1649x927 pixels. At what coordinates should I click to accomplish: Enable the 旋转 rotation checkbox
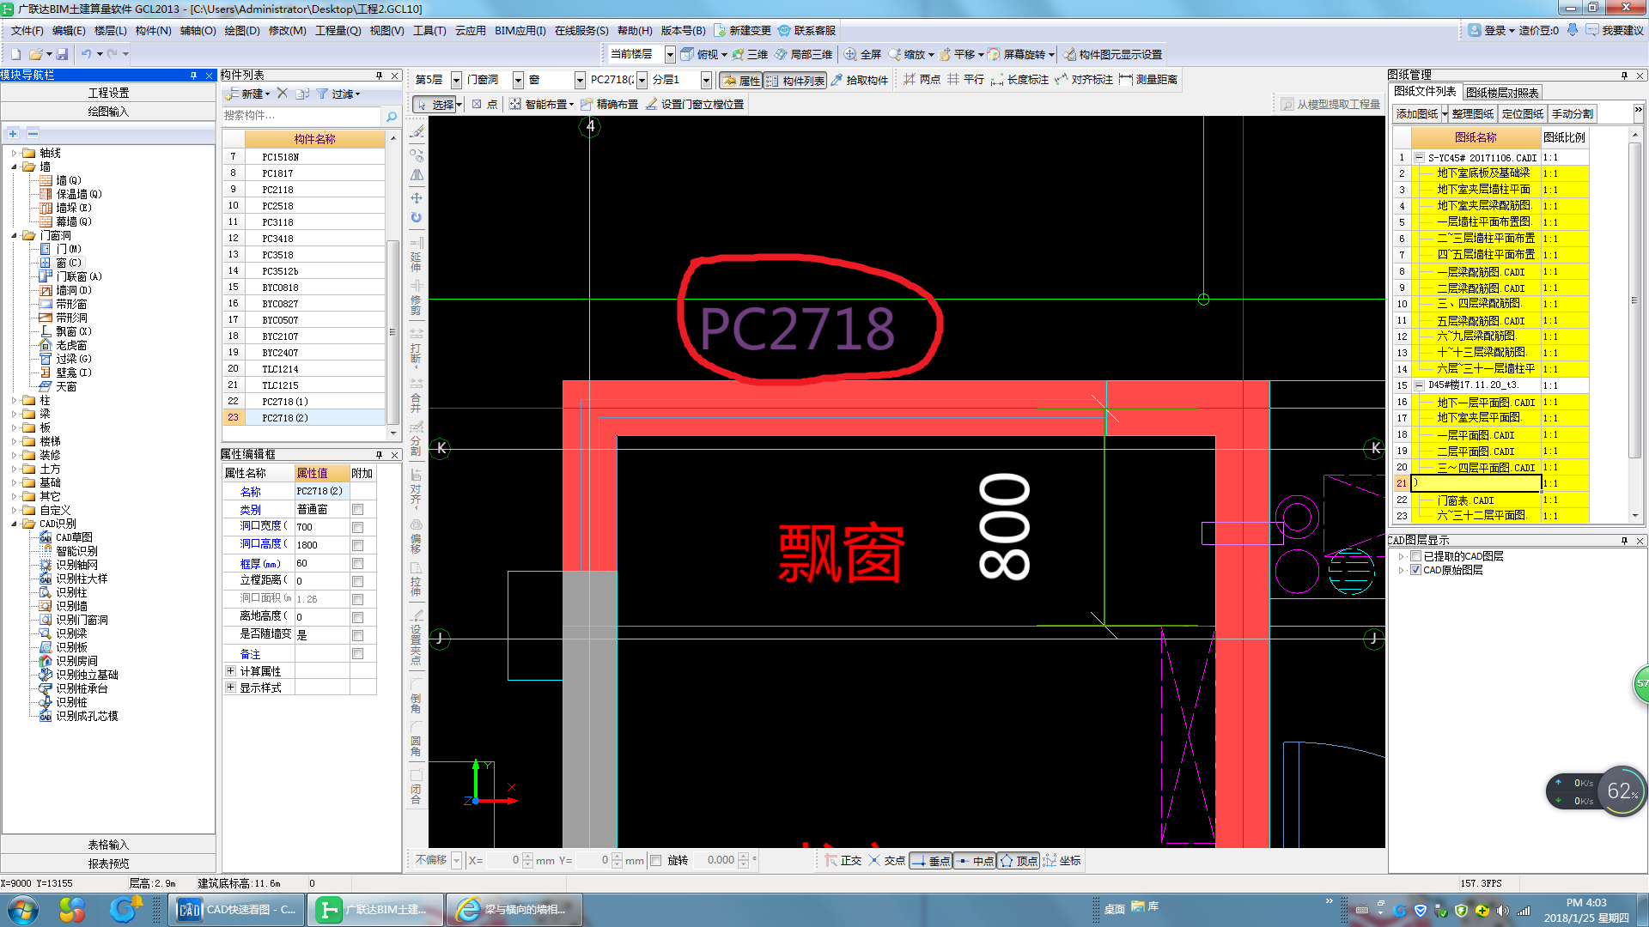pyautogui.click(x=656, y=860)
